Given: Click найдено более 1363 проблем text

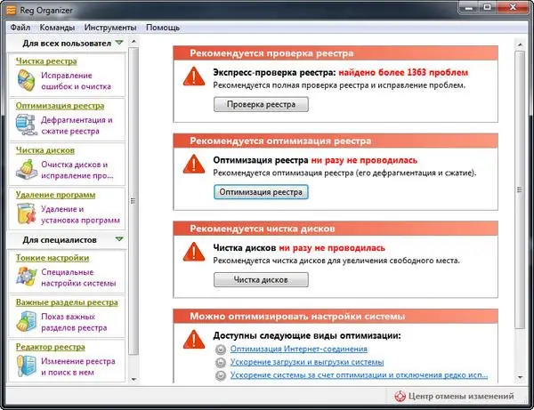Looking at the screenshot, I should coord(403,72).
